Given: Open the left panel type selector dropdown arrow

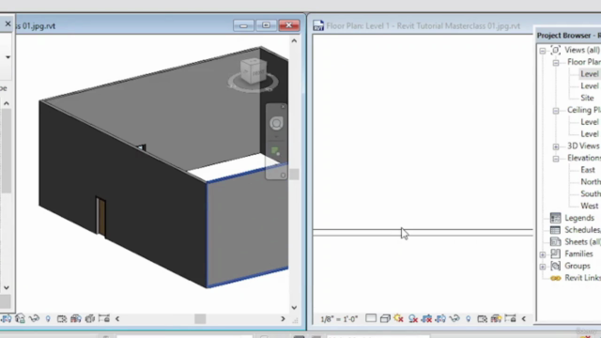Looking at the screenshot, I should (x=8, y=57).
